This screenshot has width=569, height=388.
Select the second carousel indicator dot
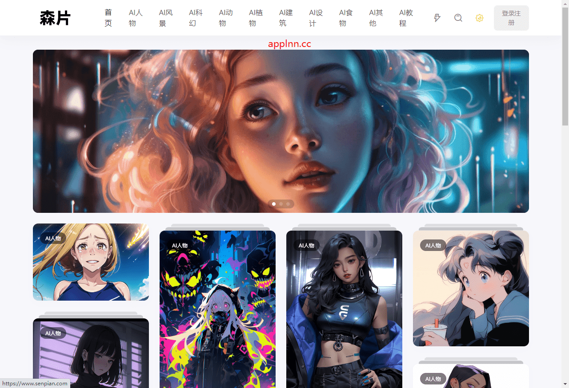click(281, 204)
